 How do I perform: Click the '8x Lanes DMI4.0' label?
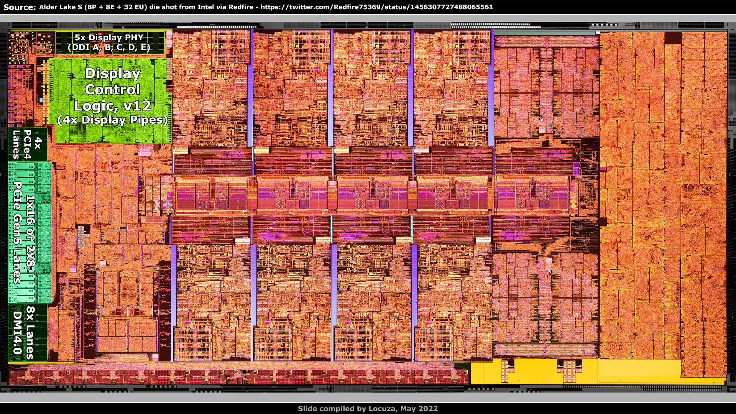(27, 332)
